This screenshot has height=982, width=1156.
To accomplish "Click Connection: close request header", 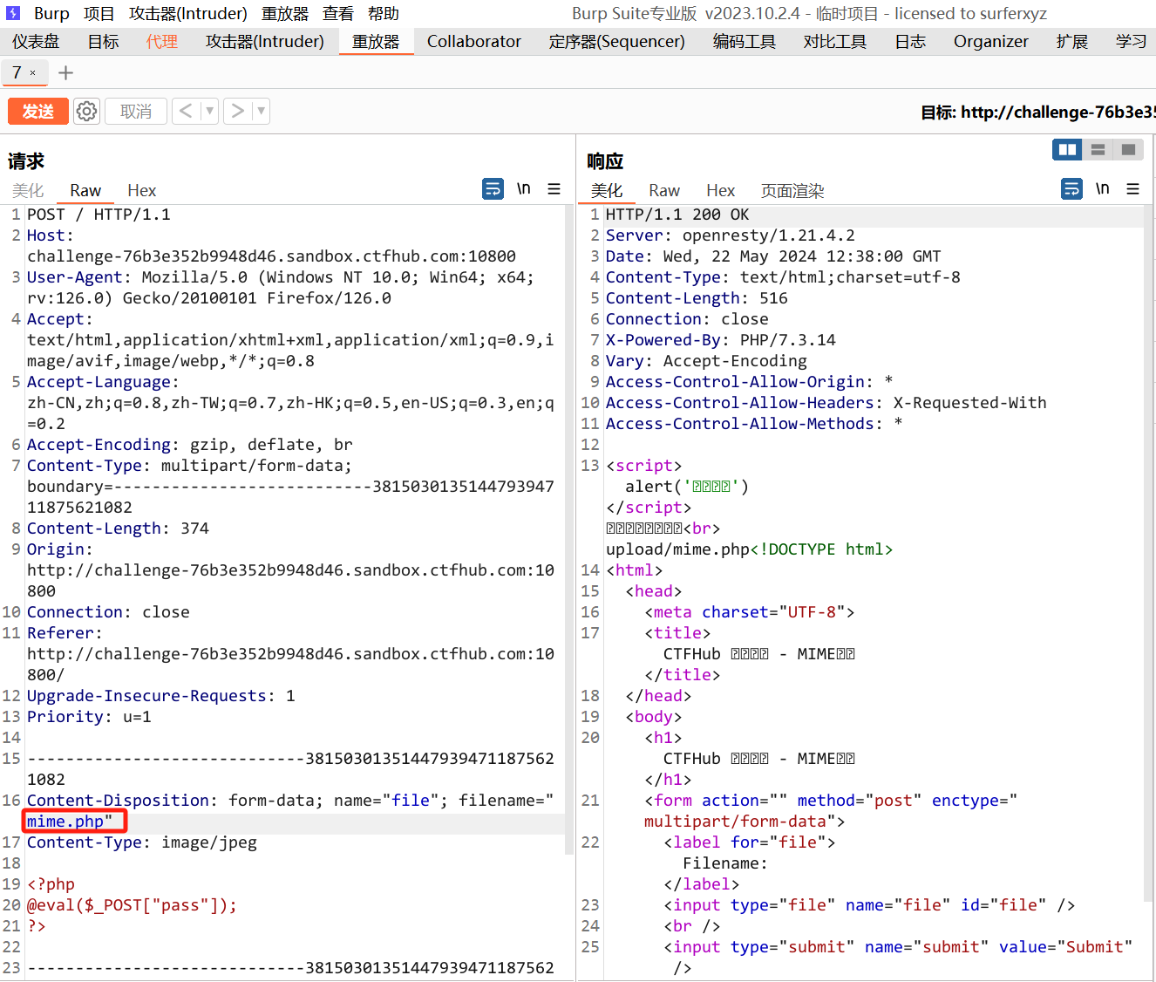I will (108, 612).
